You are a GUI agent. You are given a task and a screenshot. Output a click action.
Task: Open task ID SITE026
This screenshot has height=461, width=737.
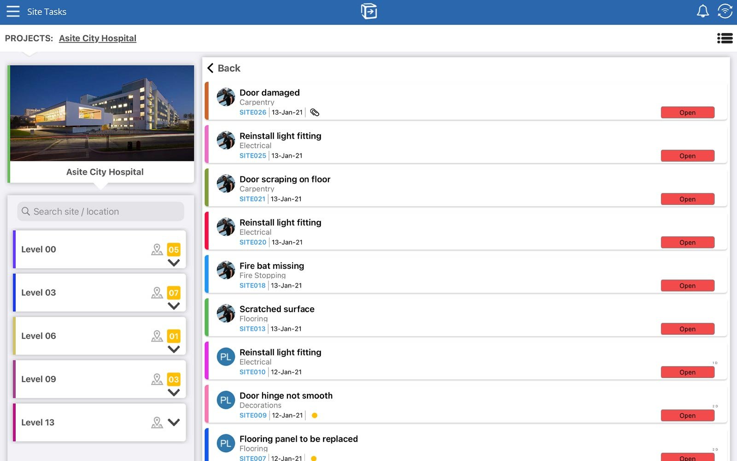click(253, 112)
